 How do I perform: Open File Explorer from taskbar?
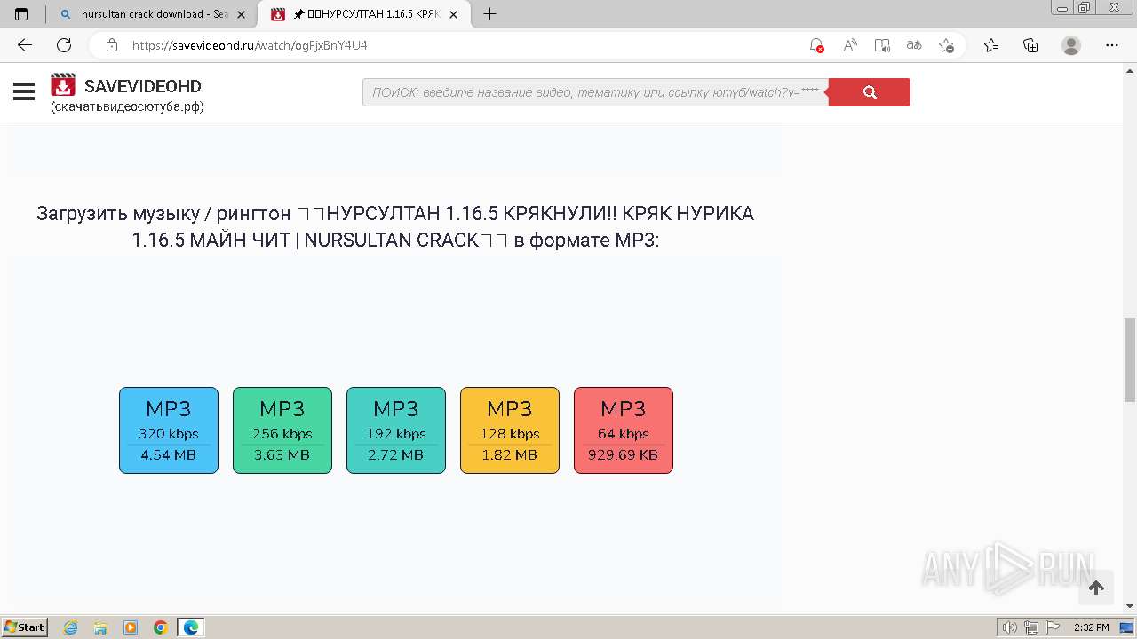click(100, 627)
